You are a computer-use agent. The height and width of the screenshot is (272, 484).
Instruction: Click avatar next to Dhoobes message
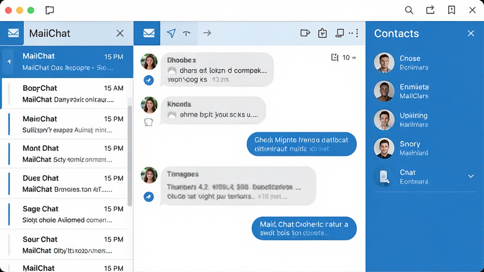[149, 61]
